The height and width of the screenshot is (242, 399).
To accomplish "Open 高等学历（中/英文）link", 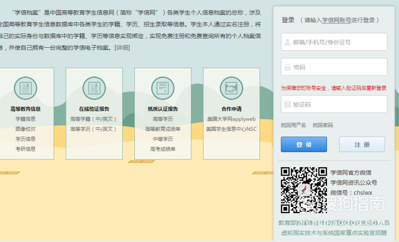I will (93, 129).
